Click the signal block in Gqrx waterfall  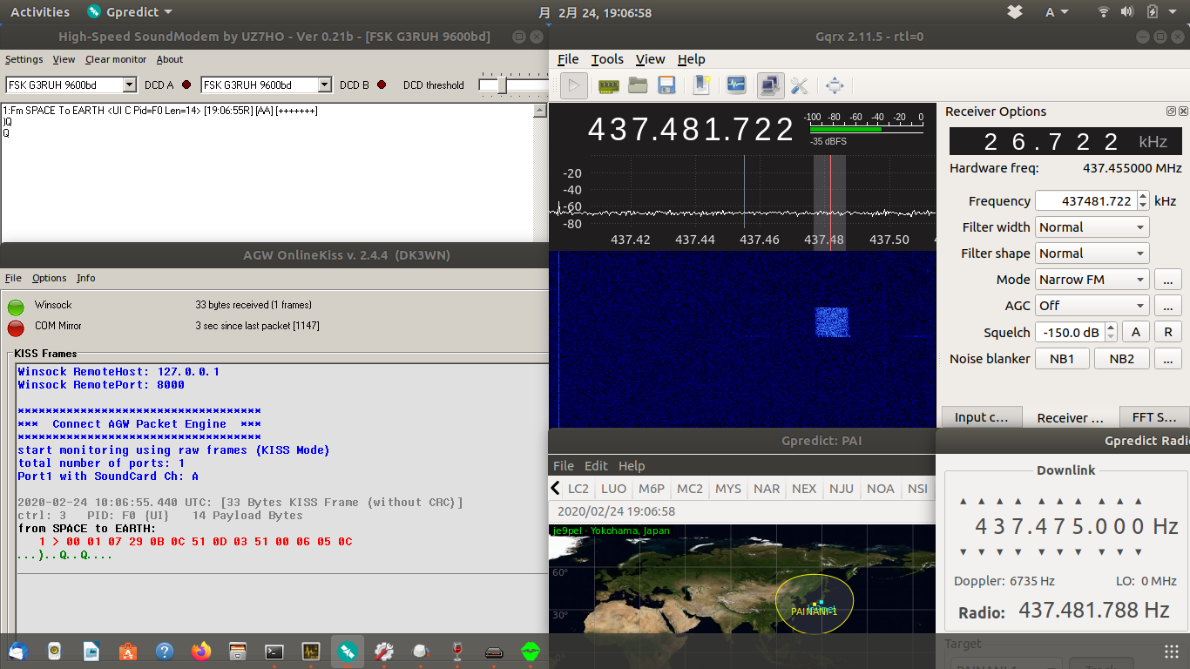point(832,321)
